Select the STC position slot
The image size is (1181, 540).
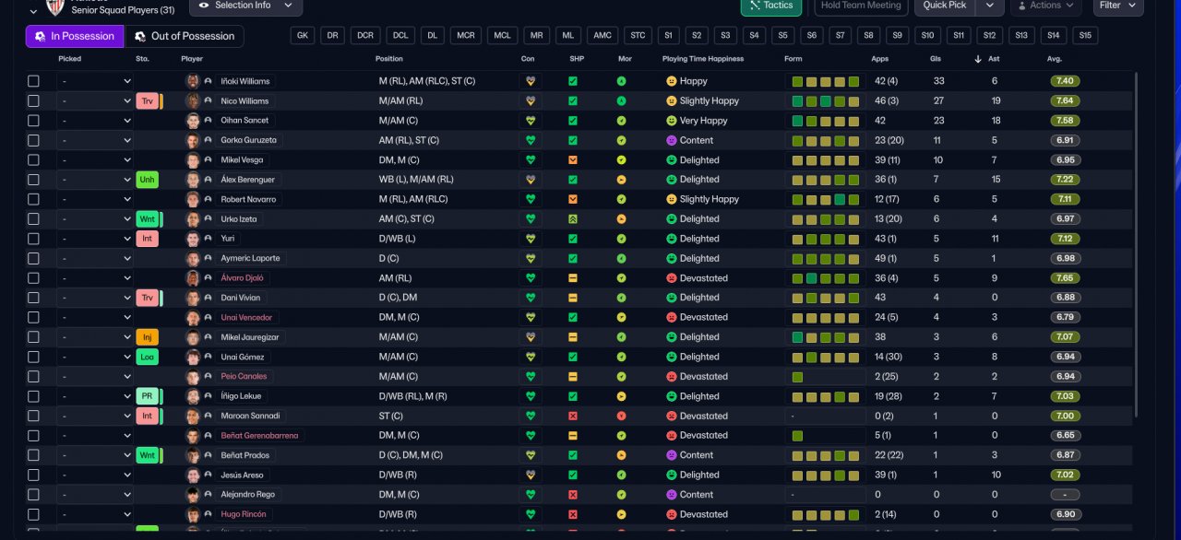point(638,36)
